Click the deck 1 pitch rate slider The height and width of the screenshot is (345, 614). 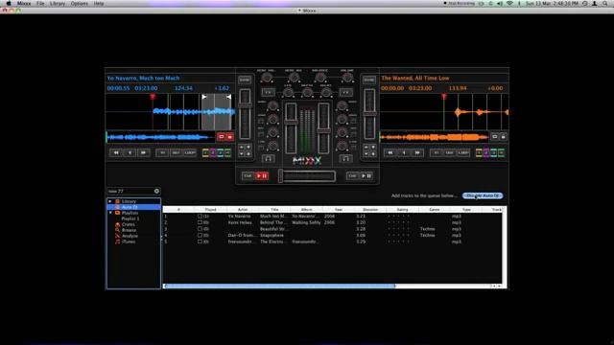[246, 114]
